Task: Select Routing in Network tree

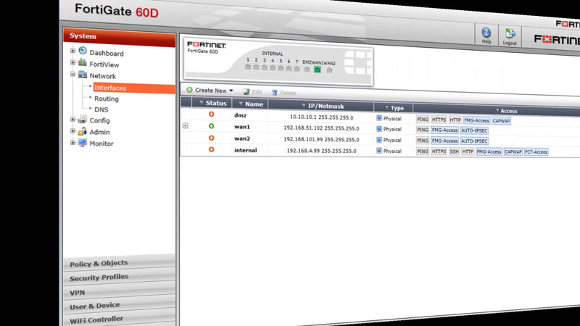Action: [107, 99]
